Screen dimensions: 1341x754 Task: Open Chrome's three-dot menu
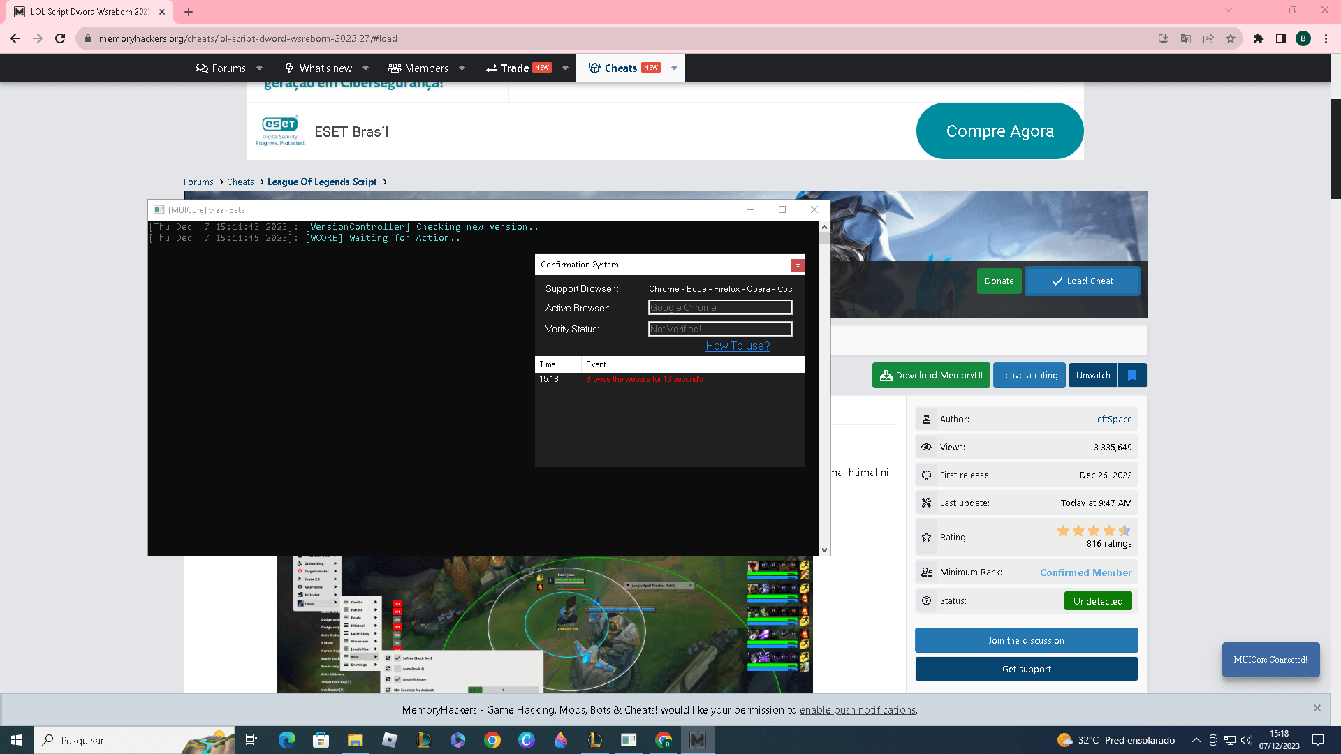[1326, 38]
